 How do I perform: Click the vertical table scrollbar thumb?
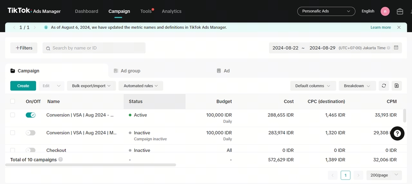[405, 116]
